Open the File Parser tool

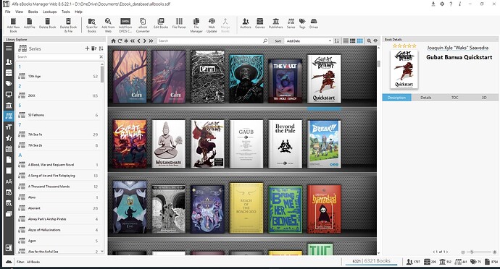pos(179,23)
